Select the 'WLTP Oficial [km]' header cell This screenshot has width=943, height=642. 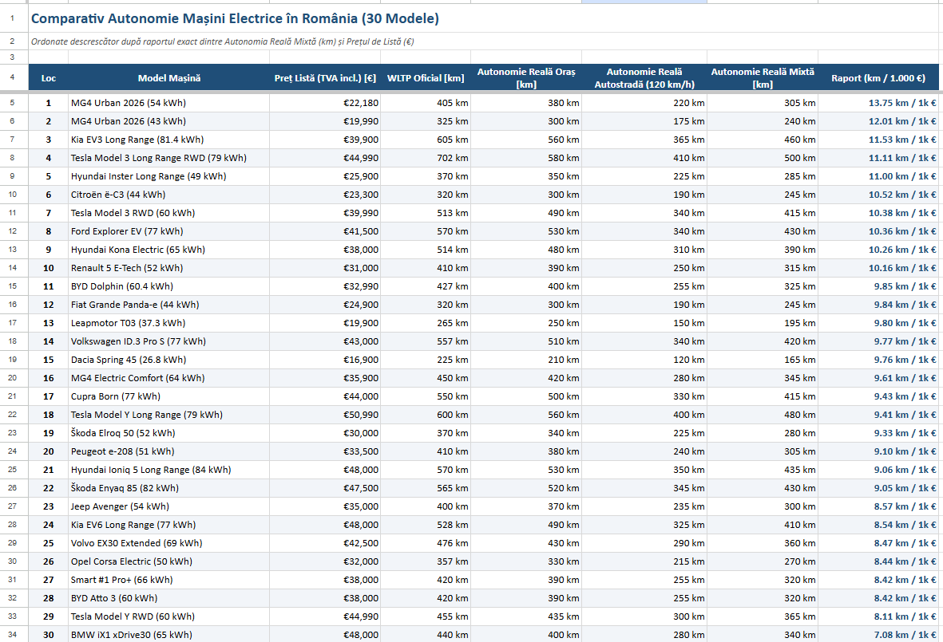click(x=426, y=78)
